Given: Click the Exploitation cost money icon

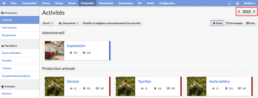Looking at the screenshot, I should pos(84,53).
